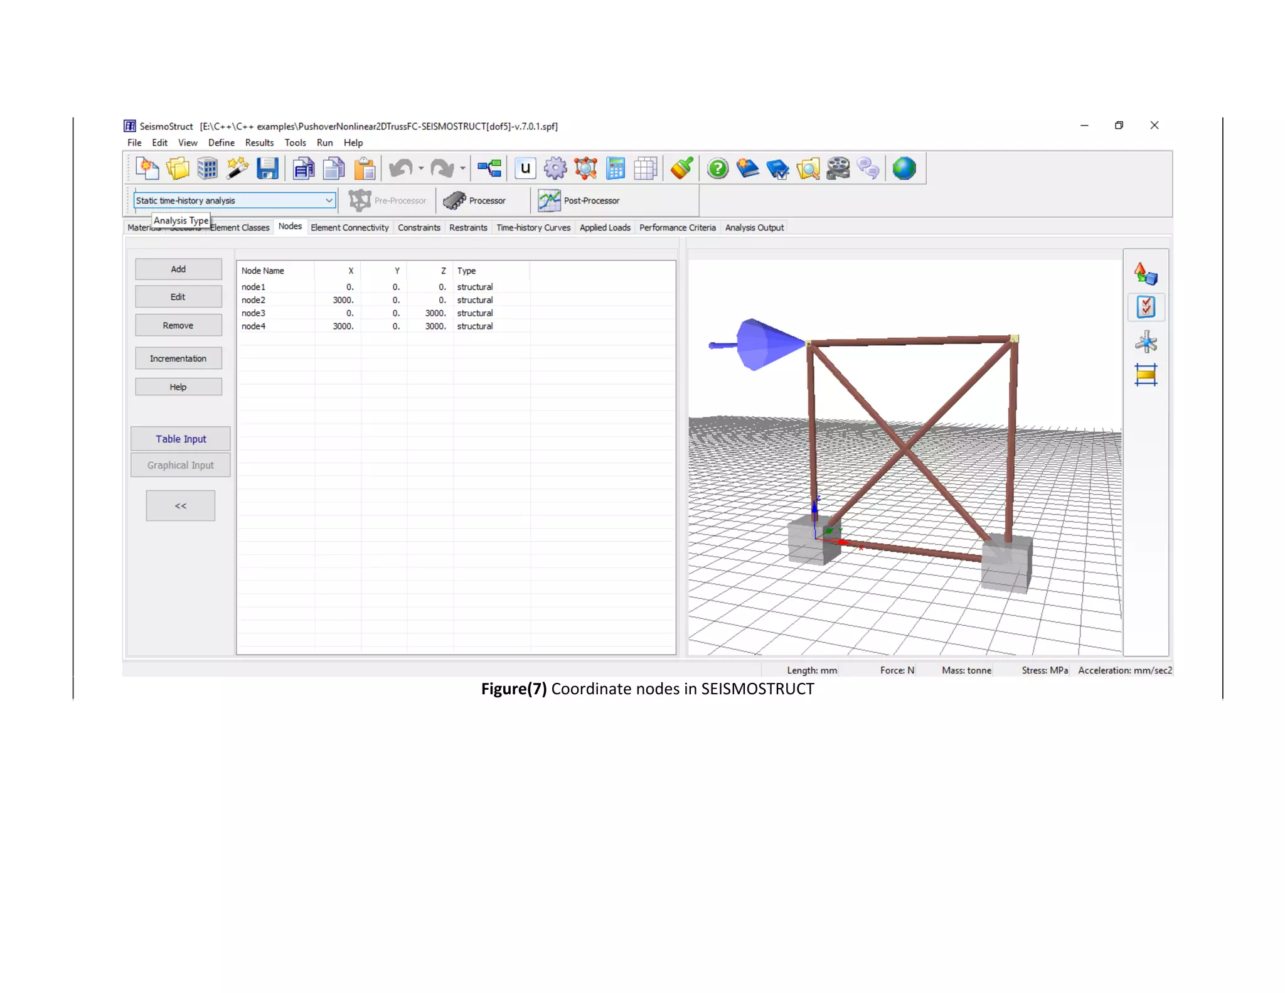Click the blue-green tree structure icon
1285x993 pixels.
(x=489, y=168)
